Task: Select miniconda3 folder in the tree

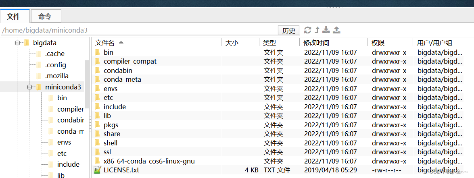Action: pos(63,87)
